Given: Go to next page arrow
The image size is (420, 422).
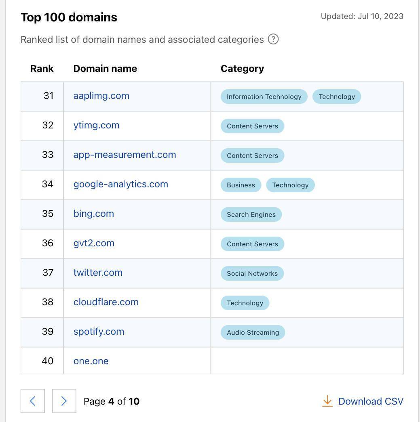Looking at the screenshot, I should click(x=64, y=401).
